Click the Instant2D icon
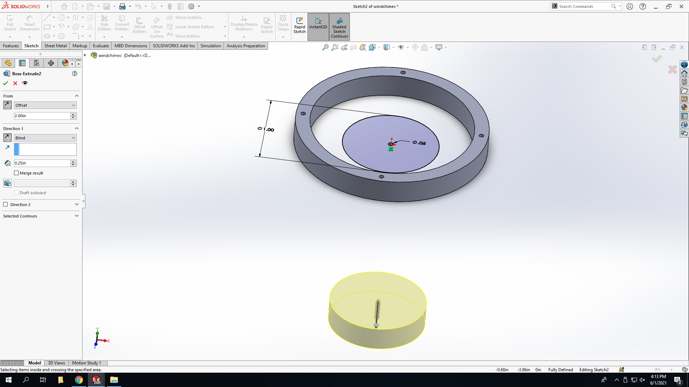Viewport: 689px width, 387px height. tap(318, 24)
